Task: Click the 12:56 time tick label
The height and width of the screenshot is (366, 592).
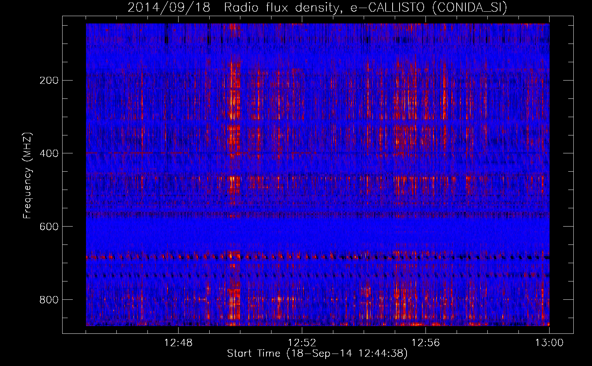Action: click(x=426, y=343)
